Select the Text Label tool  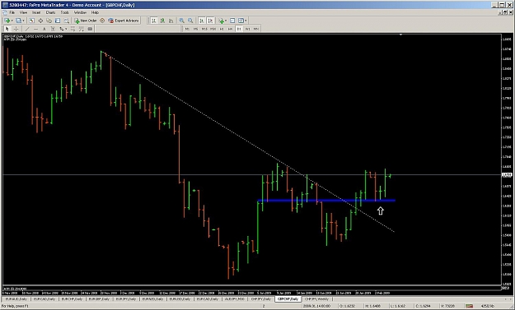[53, 29]
